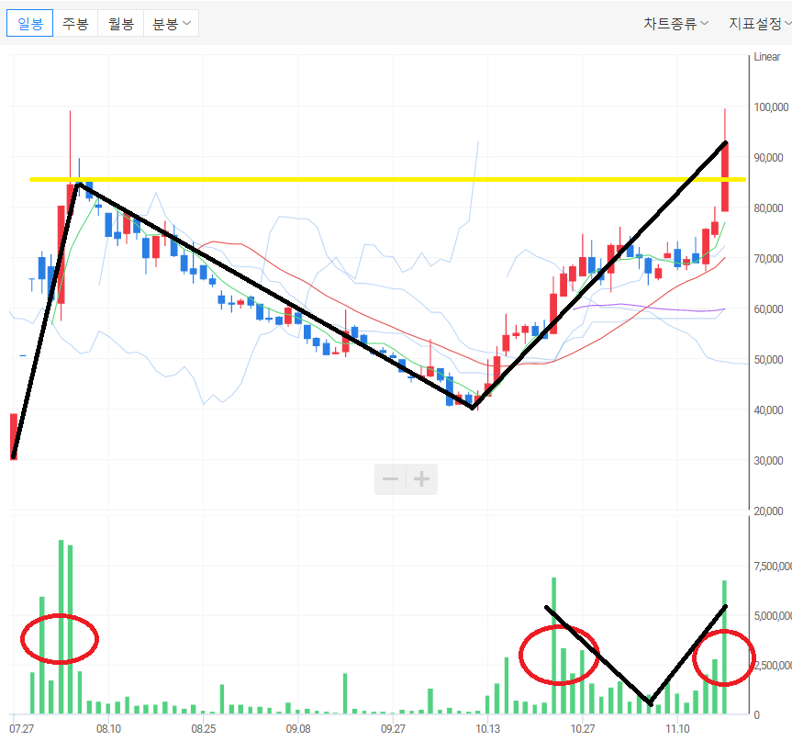Select the 일봉 daily chart tab
The image size is (792, 741).
[29, 23]
